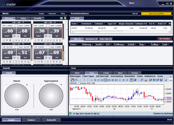
Task: Select the candlestick chart type icon
Action: tap(72, 80)
